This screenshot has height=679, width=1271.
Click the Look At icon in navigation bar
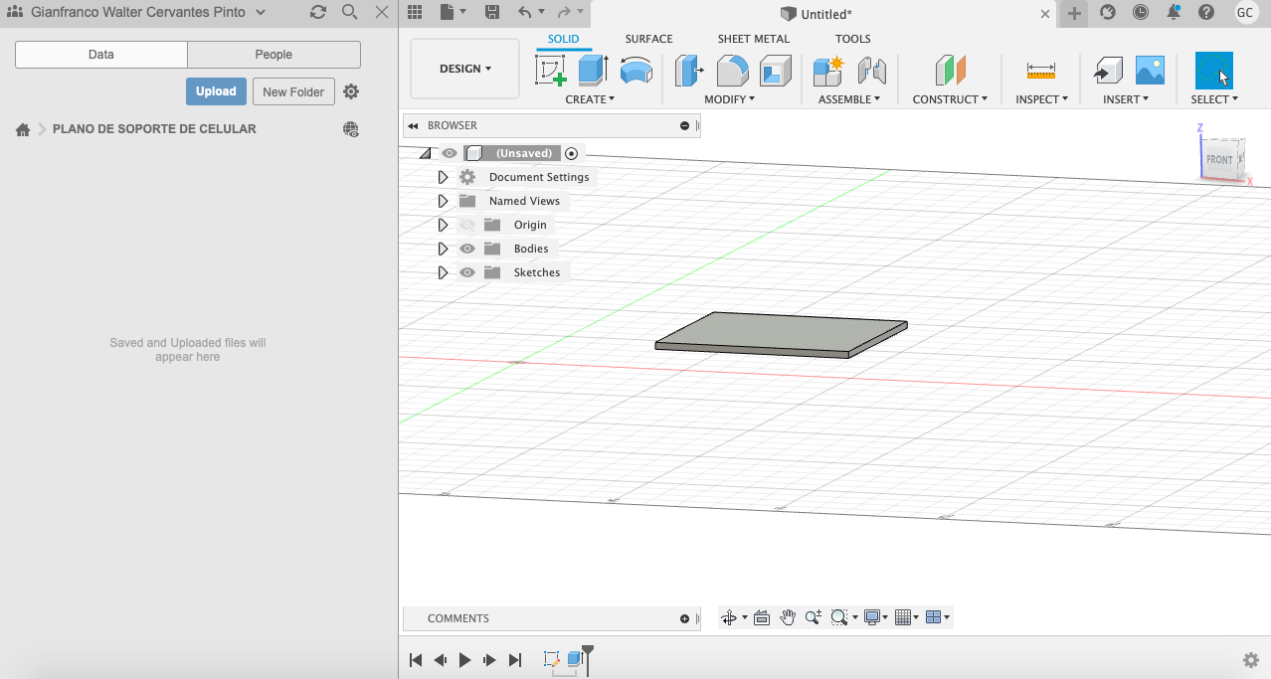pyautogui.click(x=762, y=617)
